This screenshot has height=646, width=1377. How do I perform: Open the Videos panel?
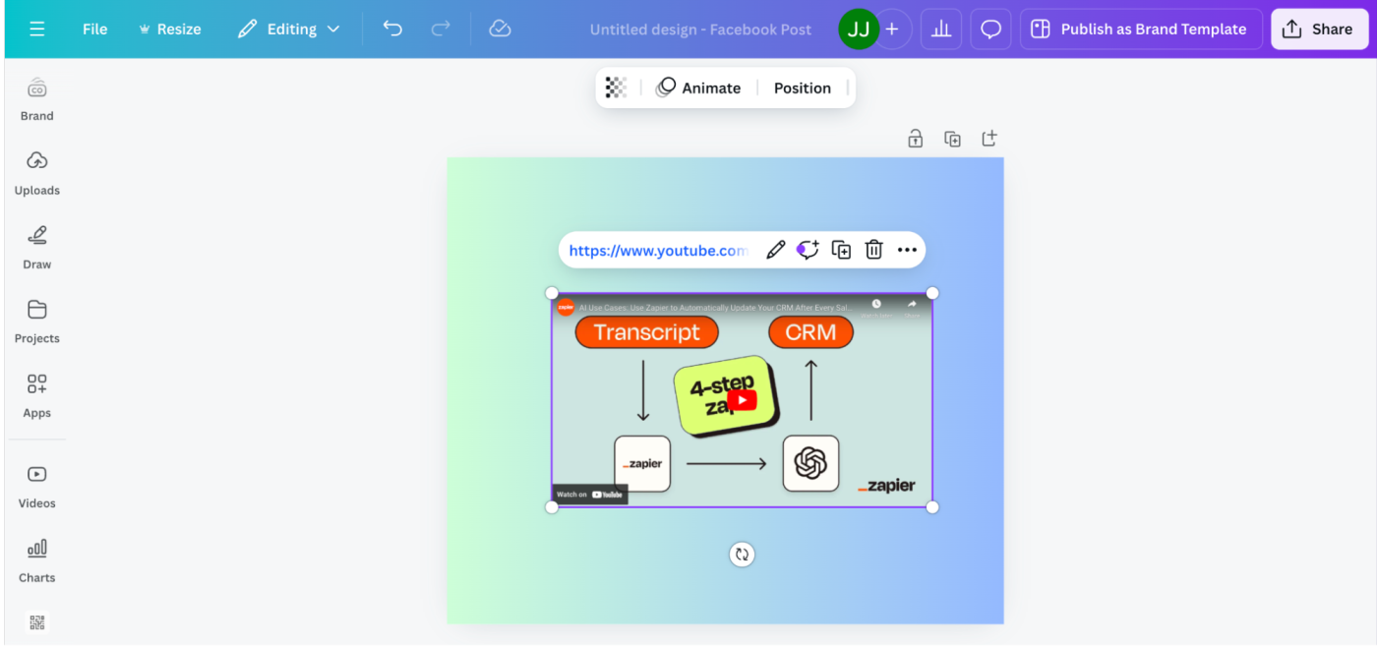[37, 487]
